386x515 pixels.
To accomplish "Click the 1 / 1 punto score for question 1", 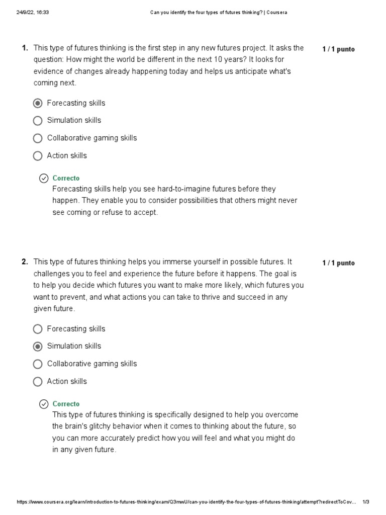I will pos(338,49).
